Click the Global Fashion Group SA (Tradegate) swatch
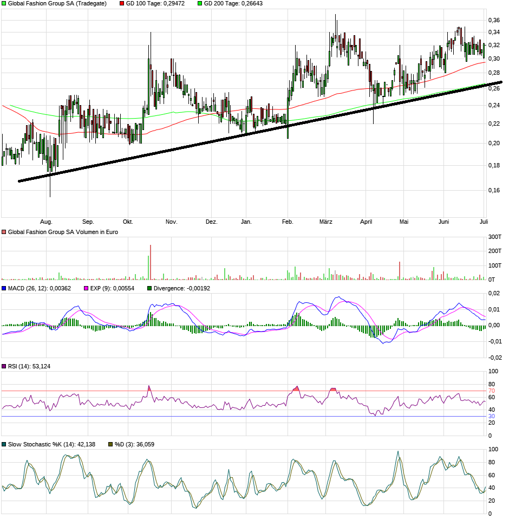 pos(4,4)
